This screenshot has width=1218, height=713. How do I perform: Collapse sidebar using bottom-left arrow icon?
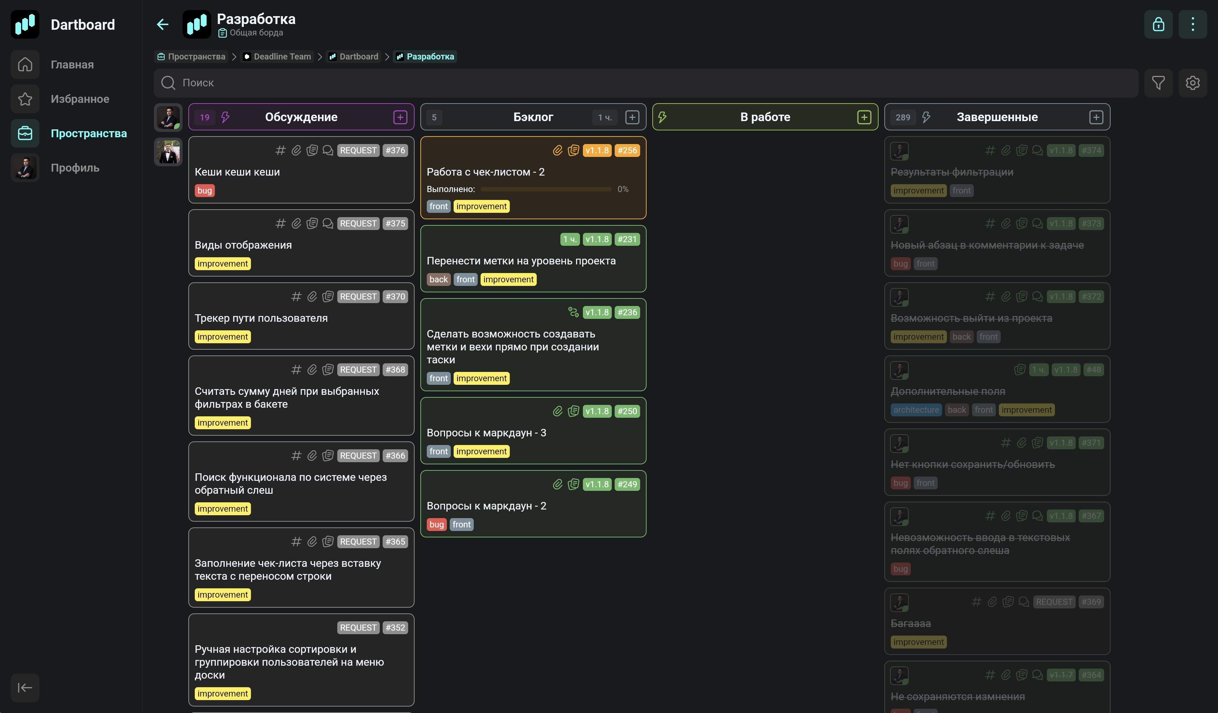[25, 687]
